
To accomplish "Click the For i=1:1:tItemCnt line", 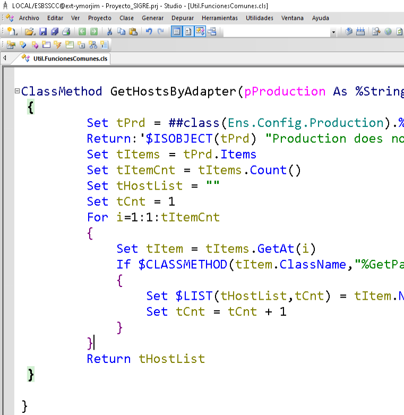I will (153, 217).
